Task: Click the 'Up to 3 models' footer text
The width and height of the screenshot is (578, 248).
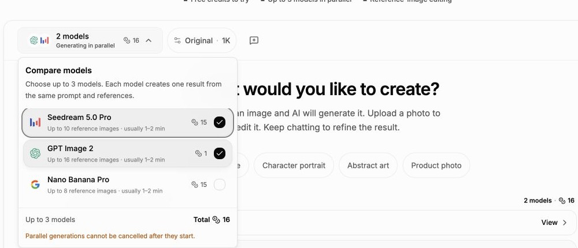Action: [50, 220]
